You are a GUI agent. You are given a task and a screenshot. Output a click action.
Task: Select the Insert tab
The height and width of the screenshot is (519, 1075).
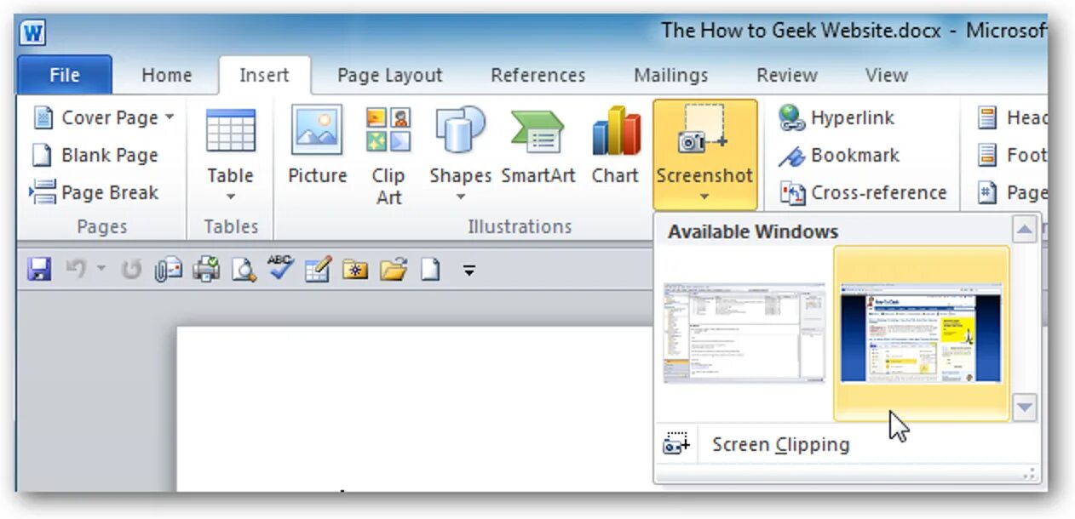pyautogui.click(x=264, y=75)
